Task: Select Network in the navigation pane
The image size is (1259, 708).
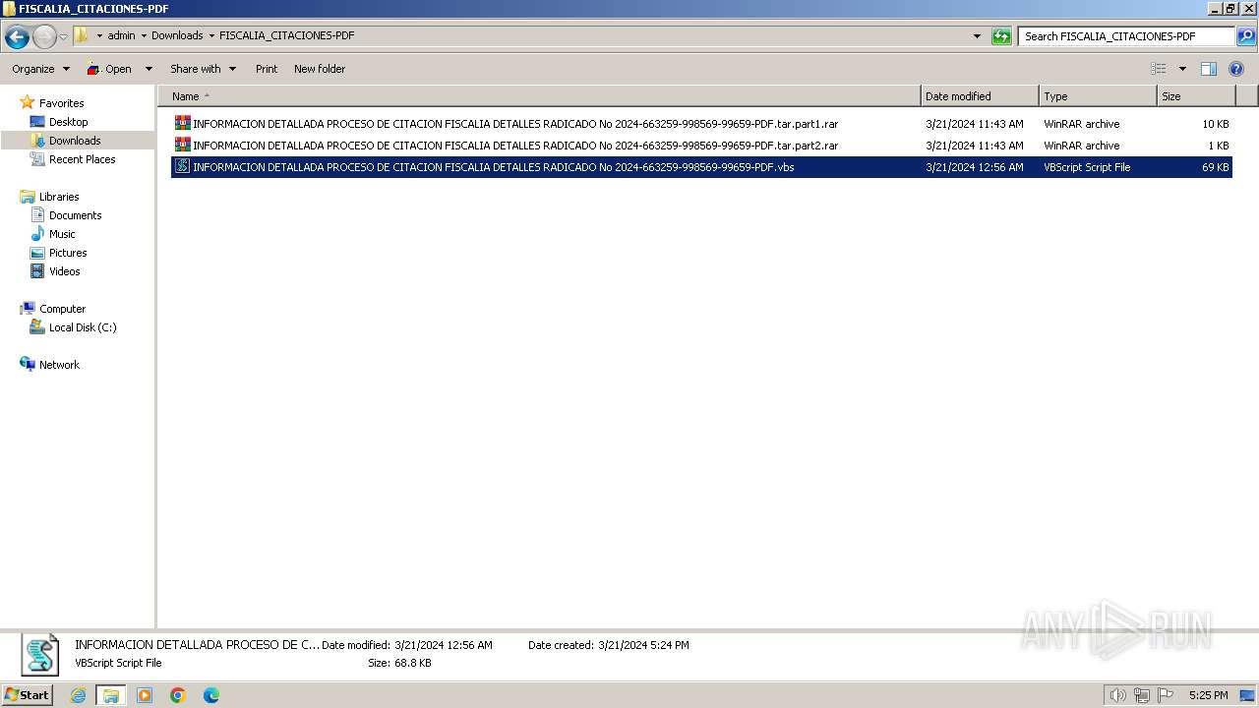Action: tap(59, 365)
